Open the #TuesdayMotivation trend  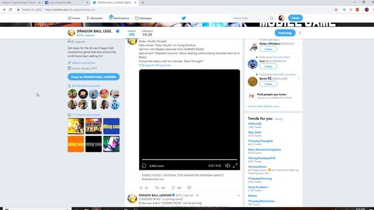[x=261, y=201]
